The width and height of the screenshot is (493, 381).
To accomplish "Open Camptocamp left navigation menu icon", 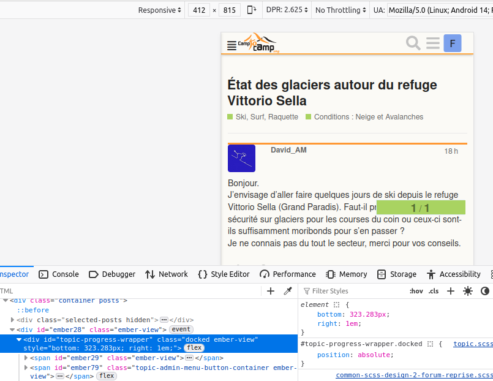I will [x=231, y=45].
